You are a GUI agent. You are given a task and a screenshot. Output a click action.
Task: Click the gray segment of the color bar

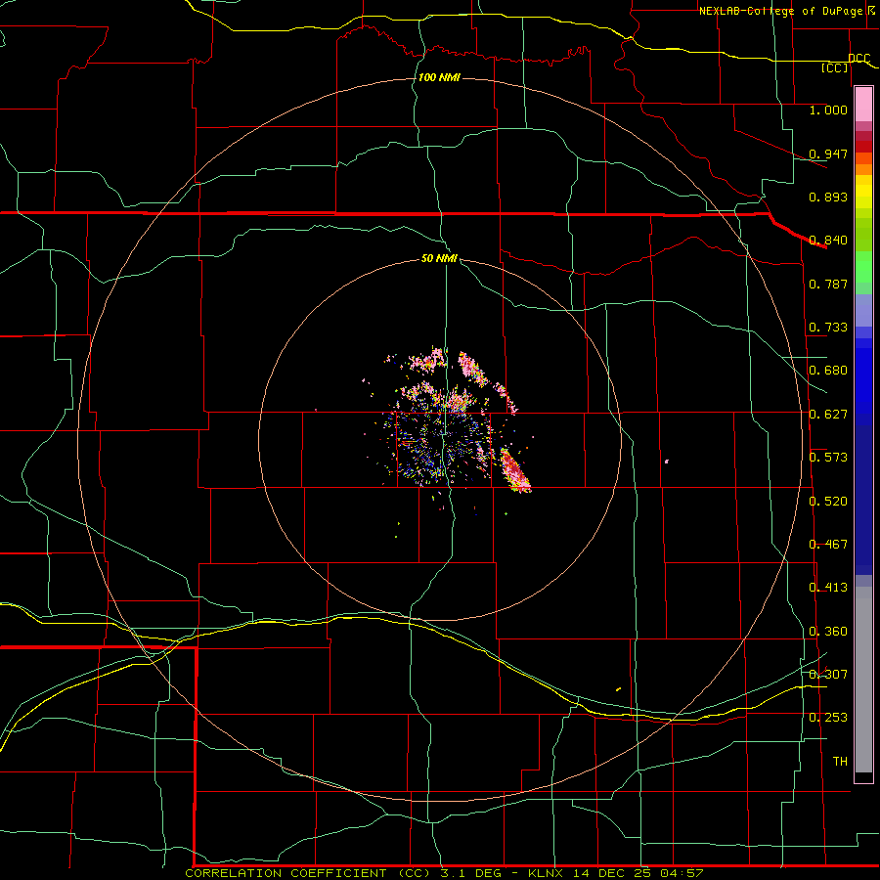pyautogui.click(x=863, y=680)
